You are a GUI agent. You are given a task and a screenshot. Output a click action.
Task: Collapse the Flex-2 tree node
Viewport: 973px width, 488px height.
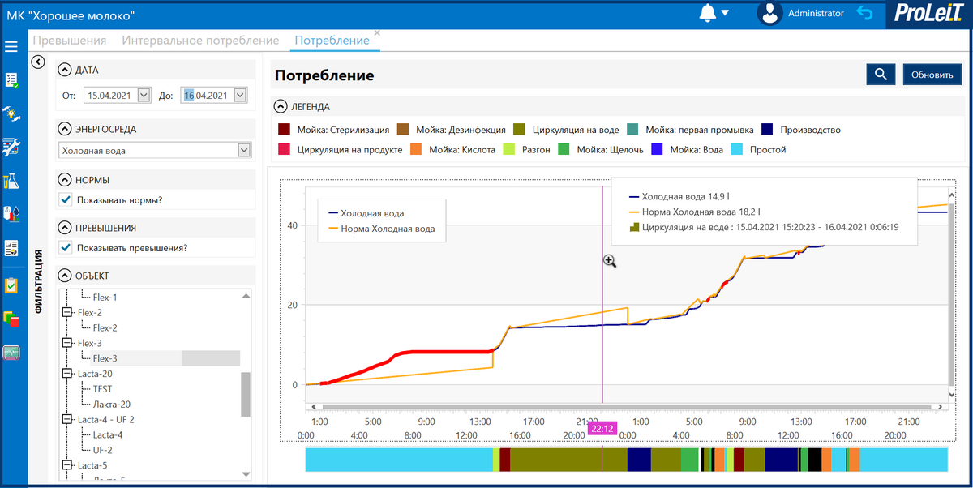point(66,313)
